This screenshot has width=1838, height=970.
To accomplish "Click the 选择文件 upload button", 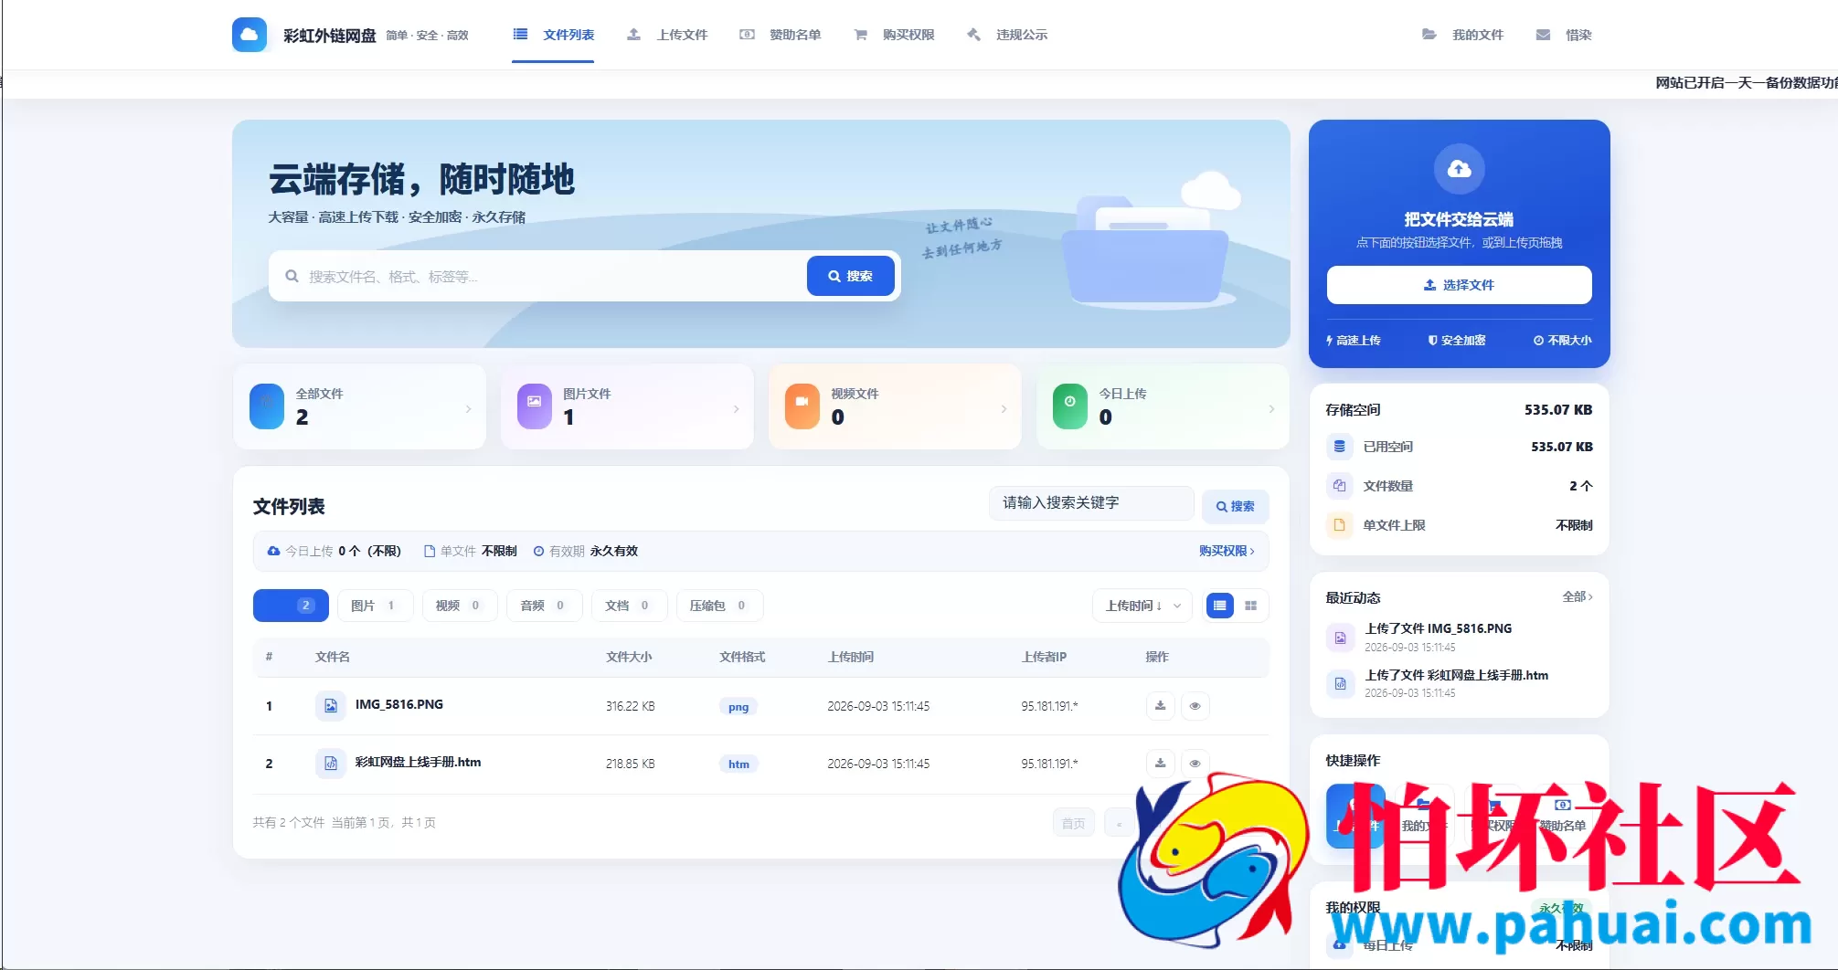I will 1459,285.
